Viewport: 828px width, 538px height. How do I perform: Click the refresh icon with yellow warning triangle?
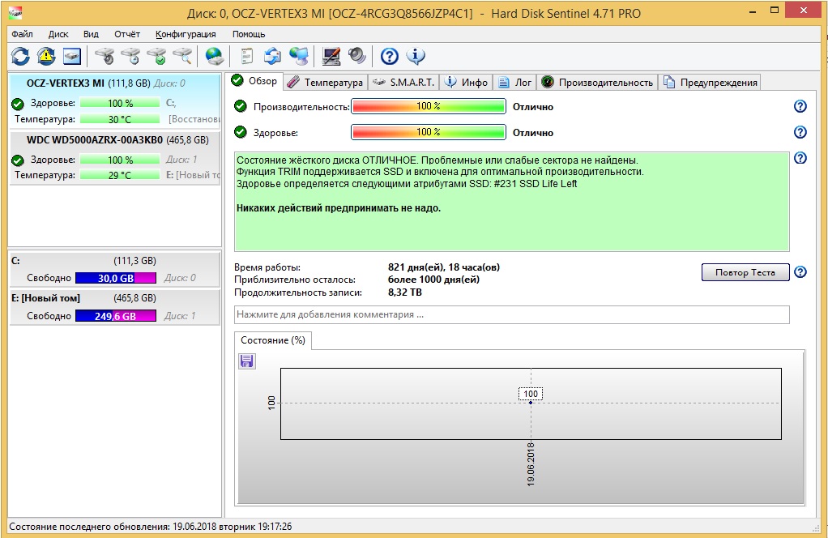point(46,56)
